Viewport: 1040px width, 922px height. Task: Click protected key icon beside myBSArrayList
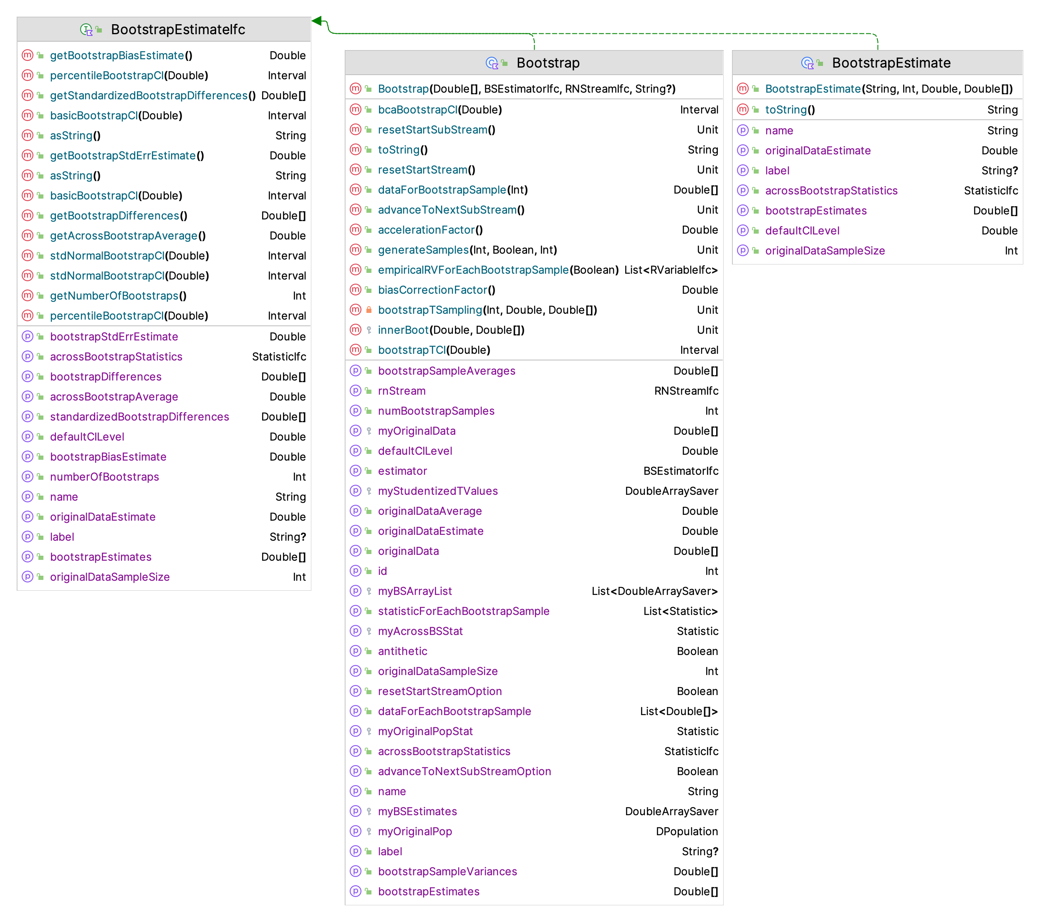click(x=369, y=591)
